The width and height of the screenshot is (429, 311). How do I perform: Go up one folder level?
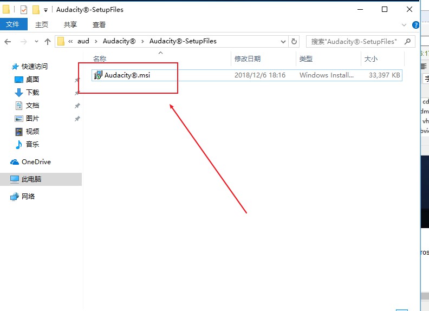(x=48, y=42)
